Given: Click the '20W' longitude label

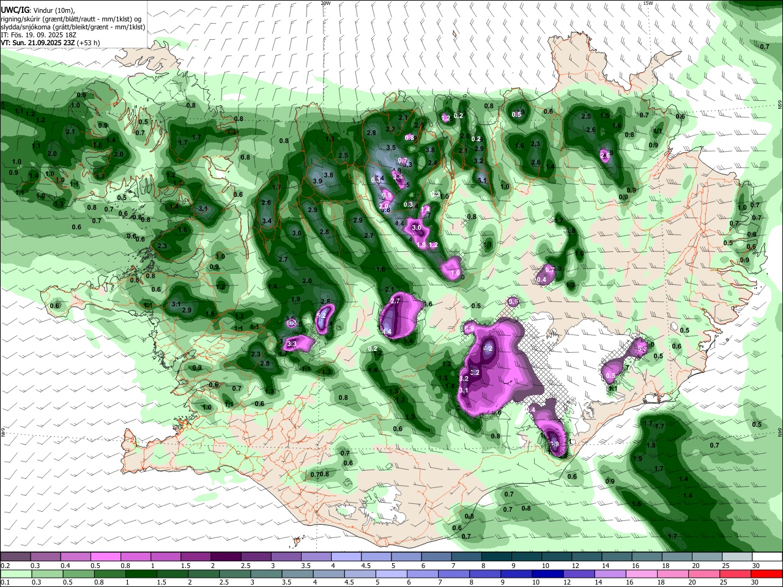Looking at the screenshot, I should pyautogui.click(x=325, y=3).
